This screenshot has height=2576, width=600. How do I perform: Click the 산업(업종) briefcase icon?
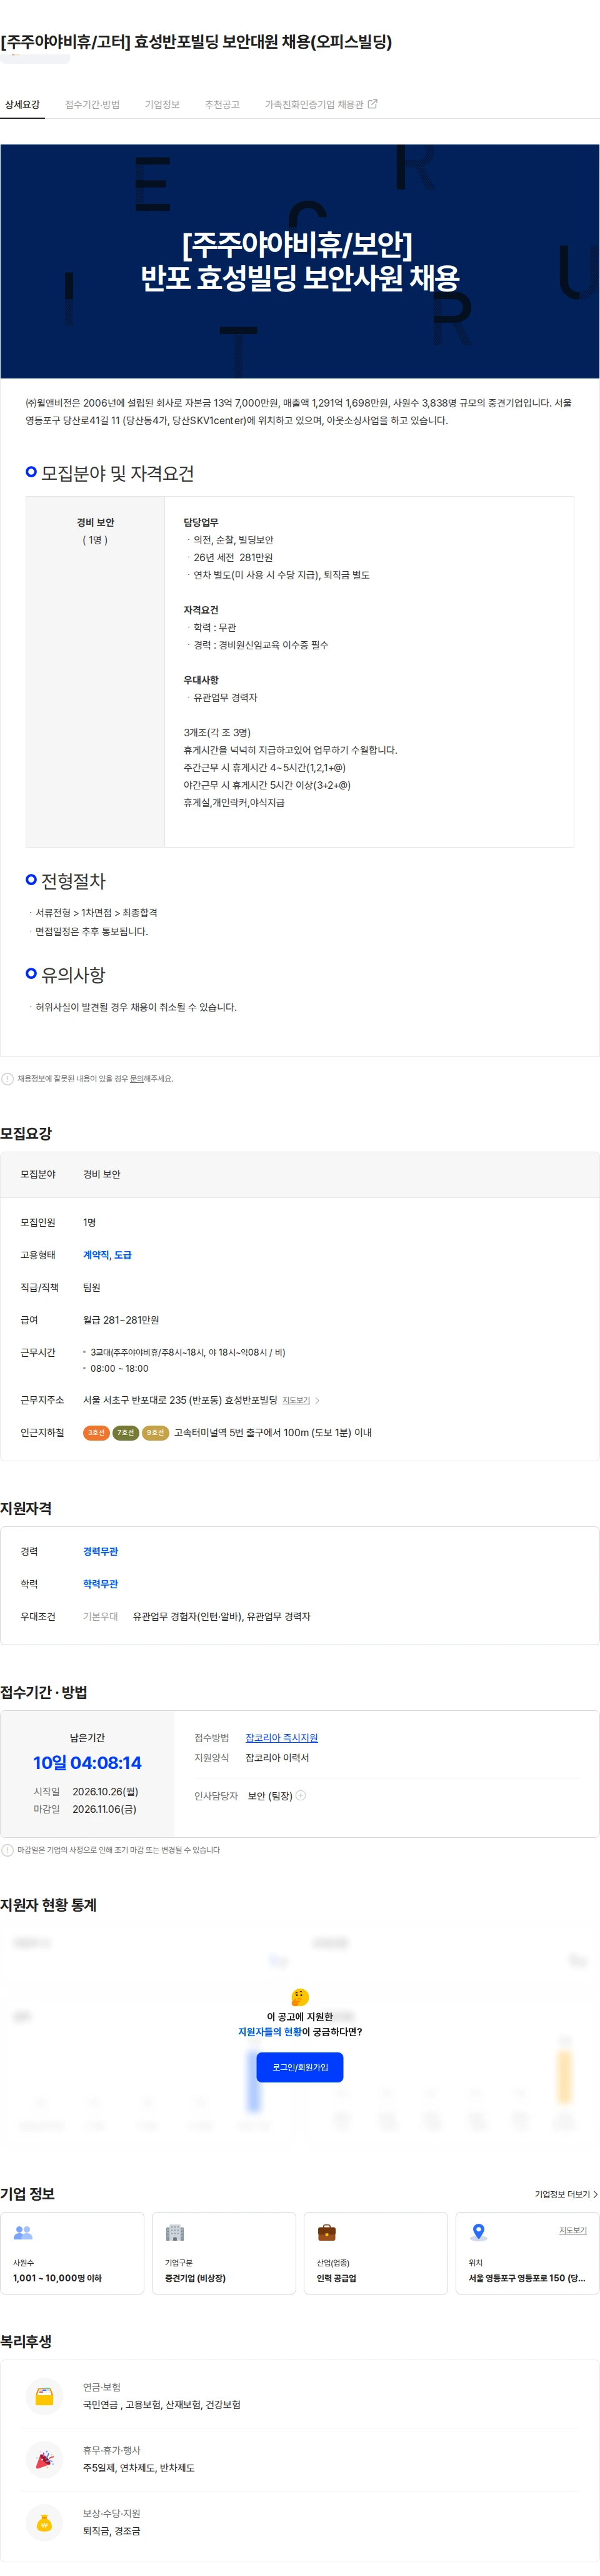[326, 2232]
